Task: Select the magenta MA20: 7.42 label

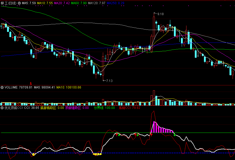Action: pos(62,3)
